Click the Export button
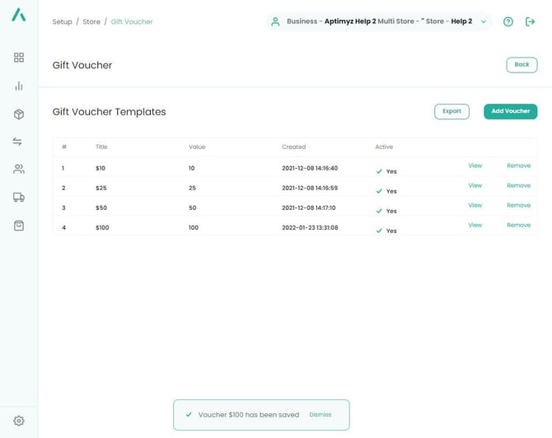The height and width of the screenshot is (438, 552). [451, 111]
